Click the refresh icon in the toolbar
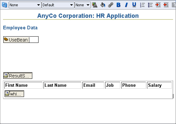Screen dimensions: 176x124 5,5
